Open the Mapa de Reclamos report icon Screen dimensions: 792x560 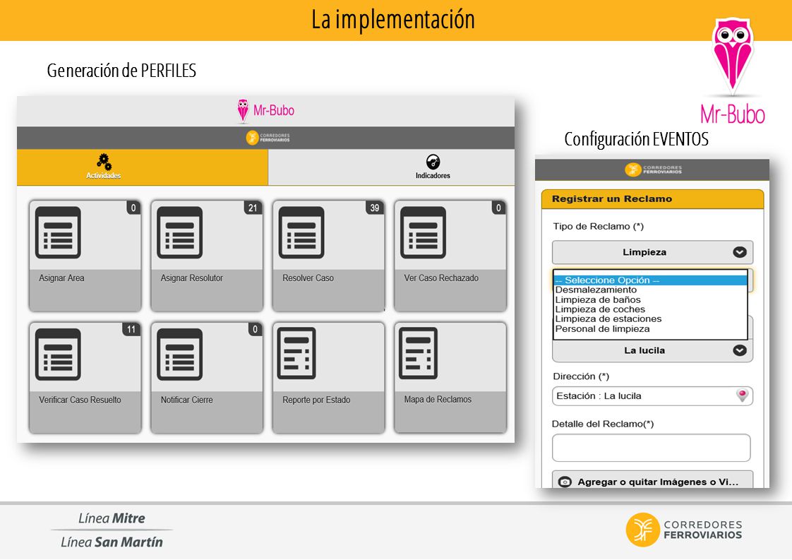coord(418,353)
